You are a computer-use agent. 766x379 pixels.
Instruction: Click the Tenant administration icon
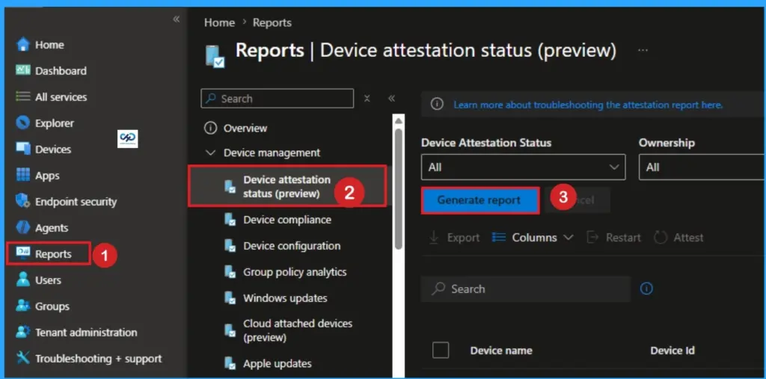[x=23, y=332]
